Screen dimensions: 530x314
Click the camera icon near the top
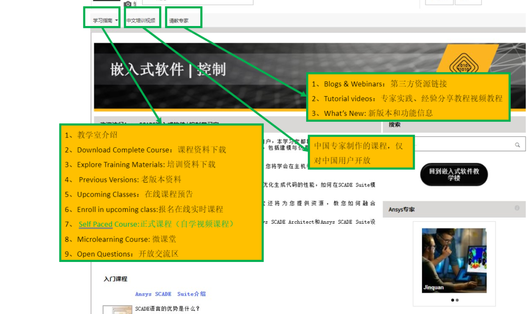(127, 4)
